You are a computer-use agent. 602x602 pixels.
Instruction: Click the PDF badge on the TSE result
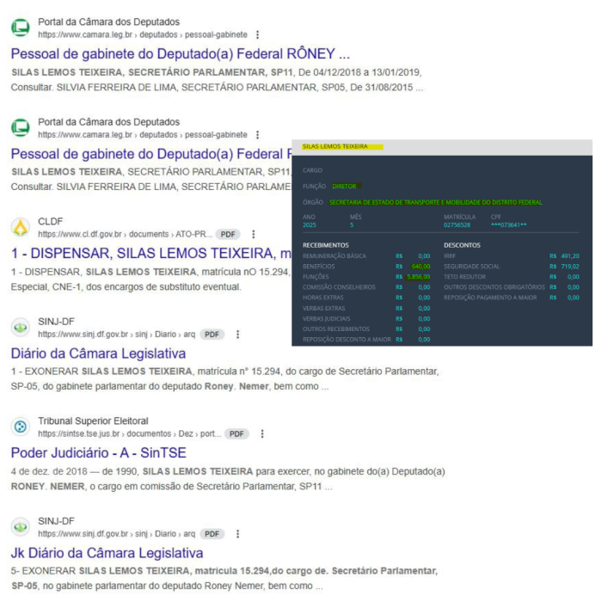point(236,434)
